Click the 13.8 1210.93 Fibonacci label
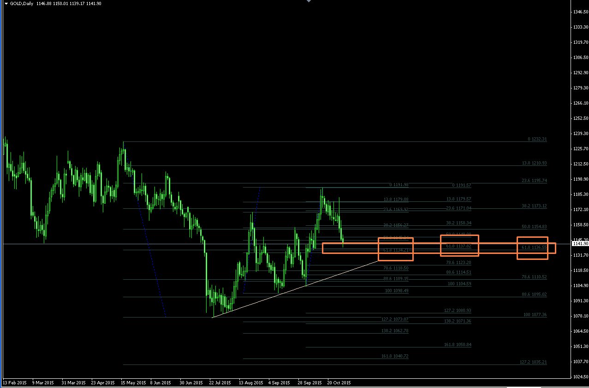This screenshot has height=388, width=589. point(534,163)
